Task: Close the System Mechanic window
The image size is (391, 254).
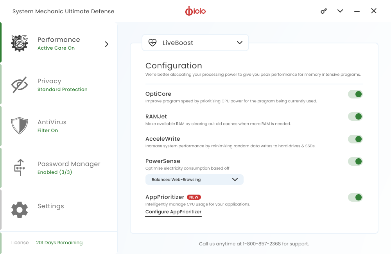Action: point(373,11)
